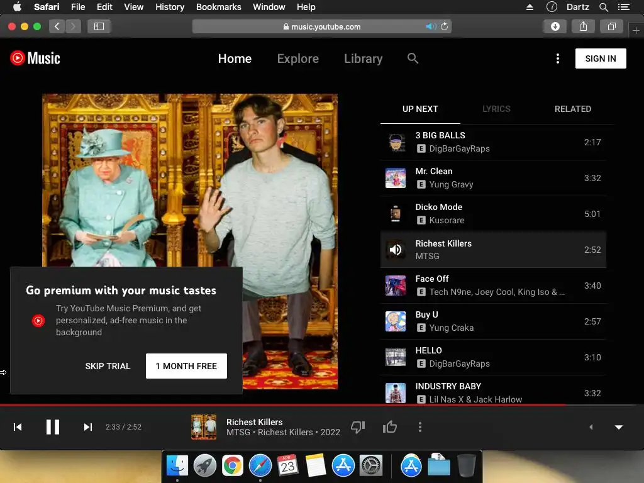Open the Apple menu
The image size is (644, 483).
tap(17, 7)
